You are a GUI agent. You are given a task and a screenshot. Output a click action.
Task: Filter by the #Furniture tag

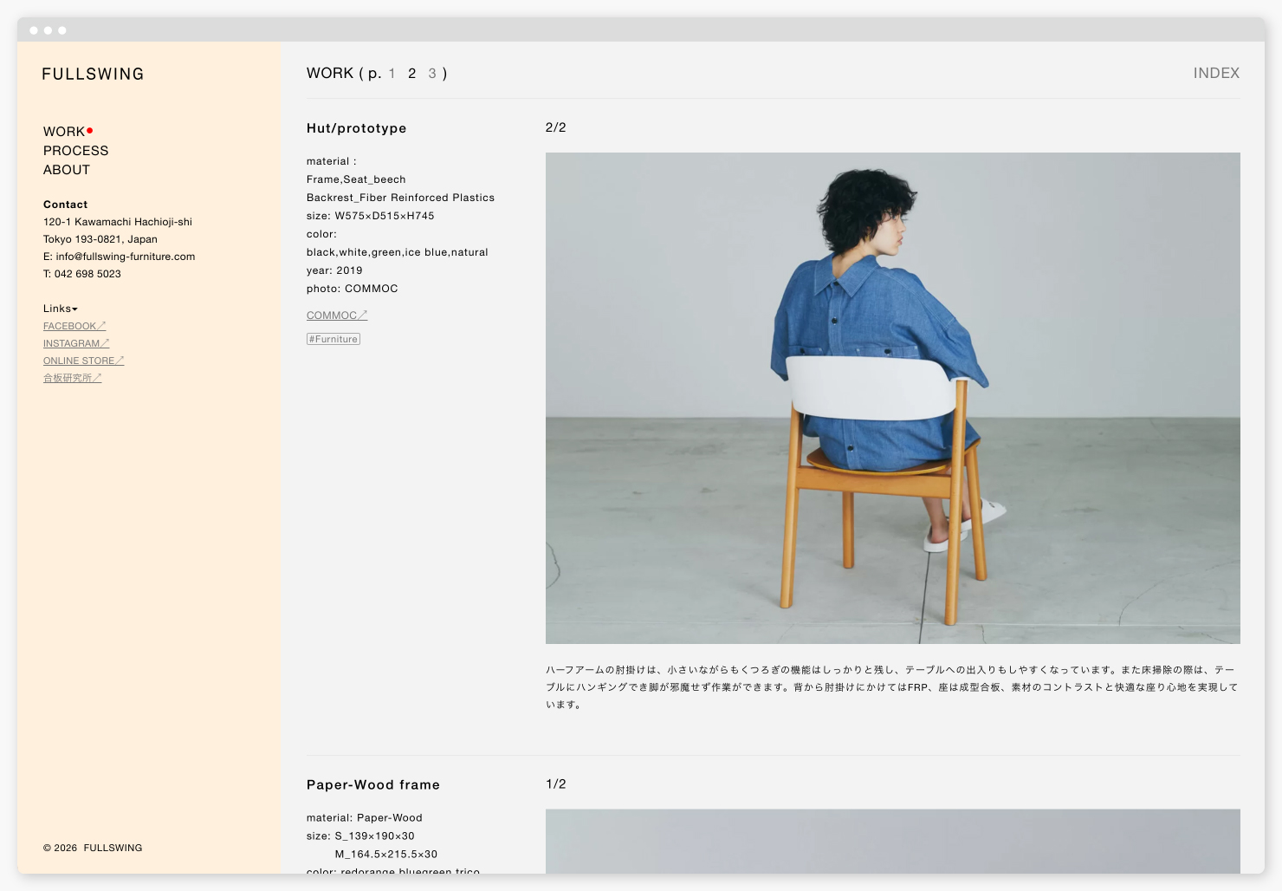coord(333,339)
